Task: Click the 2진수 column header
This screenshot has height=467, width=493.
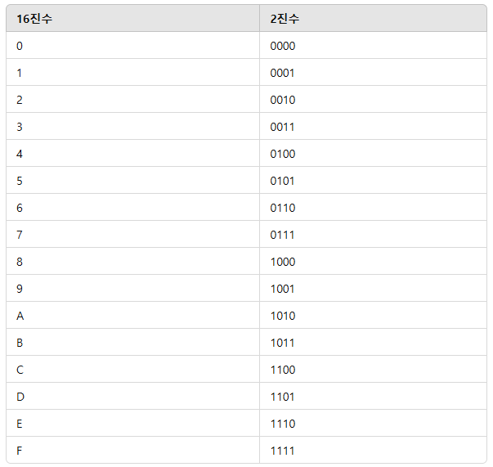Action: [x=285, y=19]
